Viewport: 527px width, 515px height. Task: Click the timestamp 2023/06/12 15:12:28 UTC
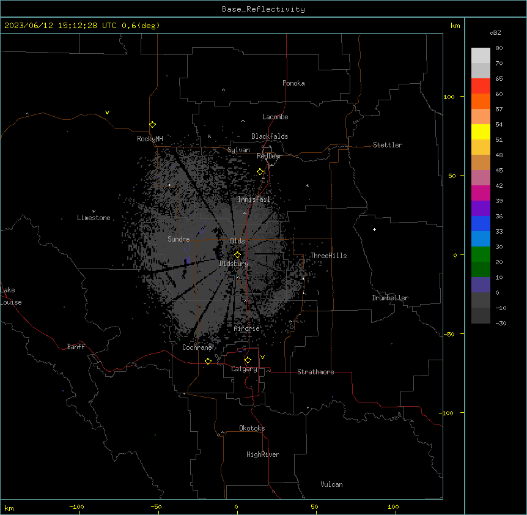(61, 26)
